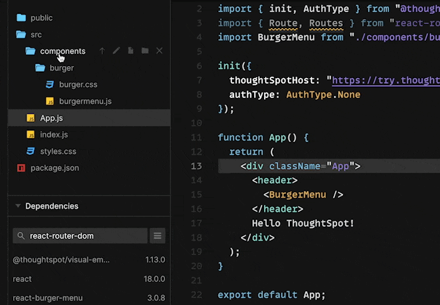Click the search magnifier icon
Image resolution: width=440 pixels, height=305 pixels.
pos(21,236)
